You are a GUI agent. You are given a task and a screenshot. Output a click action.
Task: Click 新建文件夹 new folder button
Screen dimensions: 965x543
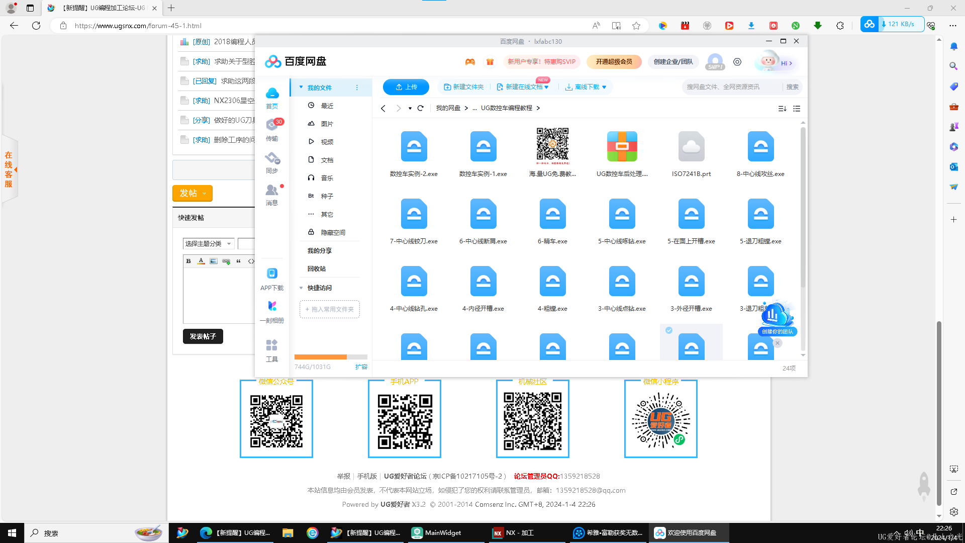coord(463,87)
